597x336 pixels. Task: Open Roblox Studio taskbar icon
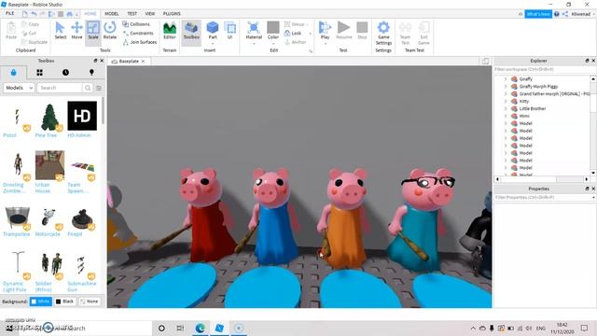coord(219,328)
